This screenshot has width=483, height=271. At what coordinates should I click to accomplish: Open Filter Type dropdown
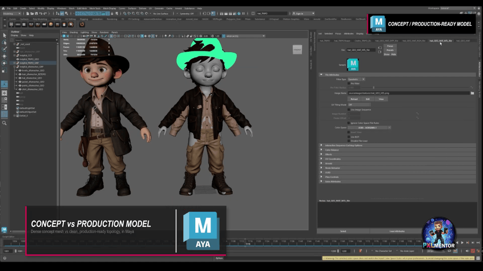click(x=357, y=79)
